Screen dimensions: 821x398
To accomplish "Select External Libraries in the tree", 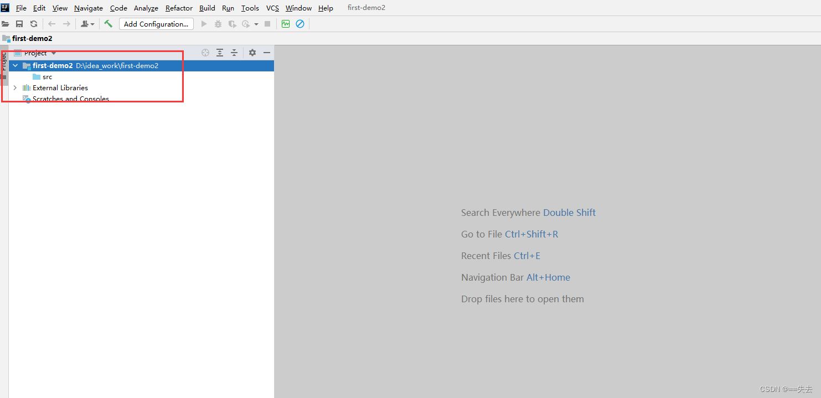I will pyautogui.click(x=60, y=87).
